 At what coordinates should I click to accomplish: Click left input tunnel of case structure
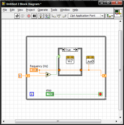coord(59,70)
